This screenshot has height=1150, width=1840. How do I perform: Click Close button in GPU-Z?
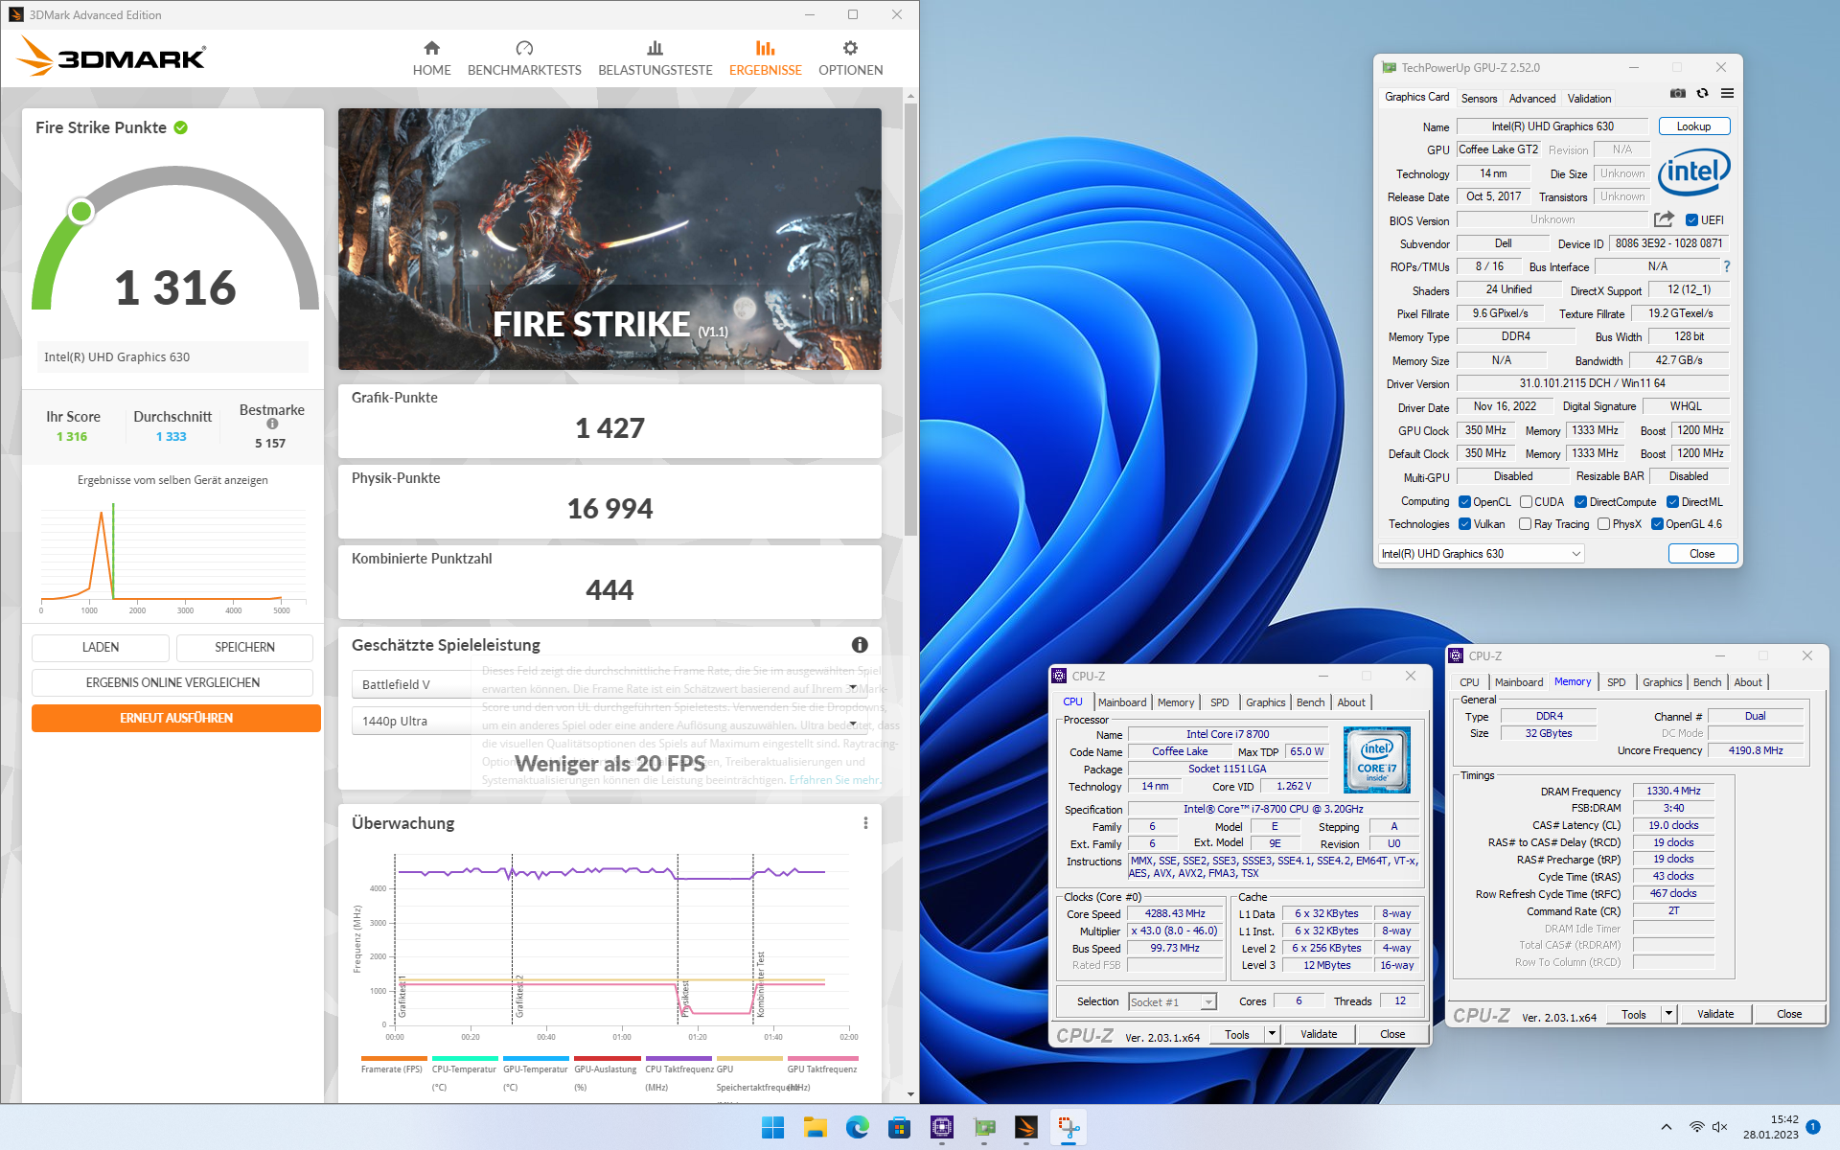1702,554
